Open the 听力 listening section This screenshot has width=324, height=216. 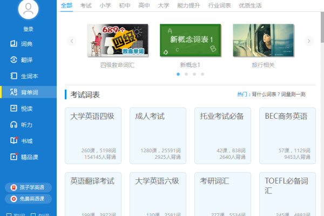[x=28, y=125]
